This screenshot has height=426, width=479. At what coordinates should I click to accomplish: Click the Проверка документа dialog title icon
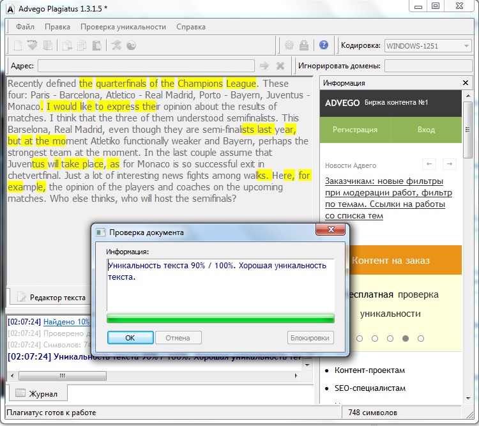click(x=100, y=232)
